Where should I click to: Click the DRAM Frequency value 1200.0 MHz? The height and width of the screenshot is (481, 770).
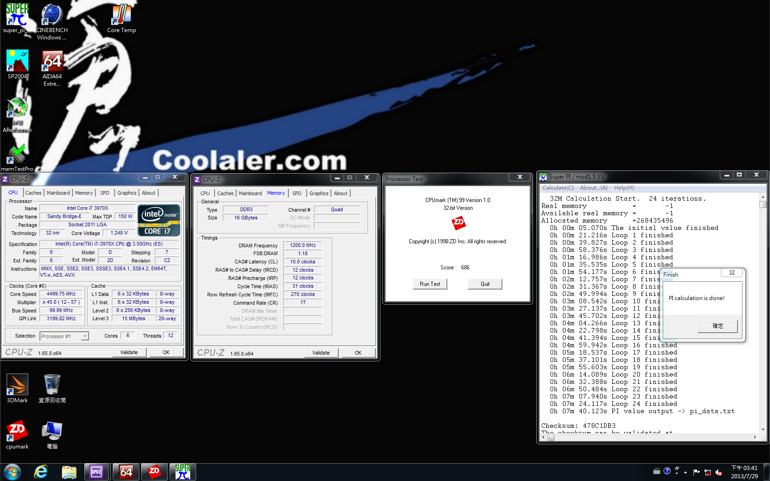point(302,246)
